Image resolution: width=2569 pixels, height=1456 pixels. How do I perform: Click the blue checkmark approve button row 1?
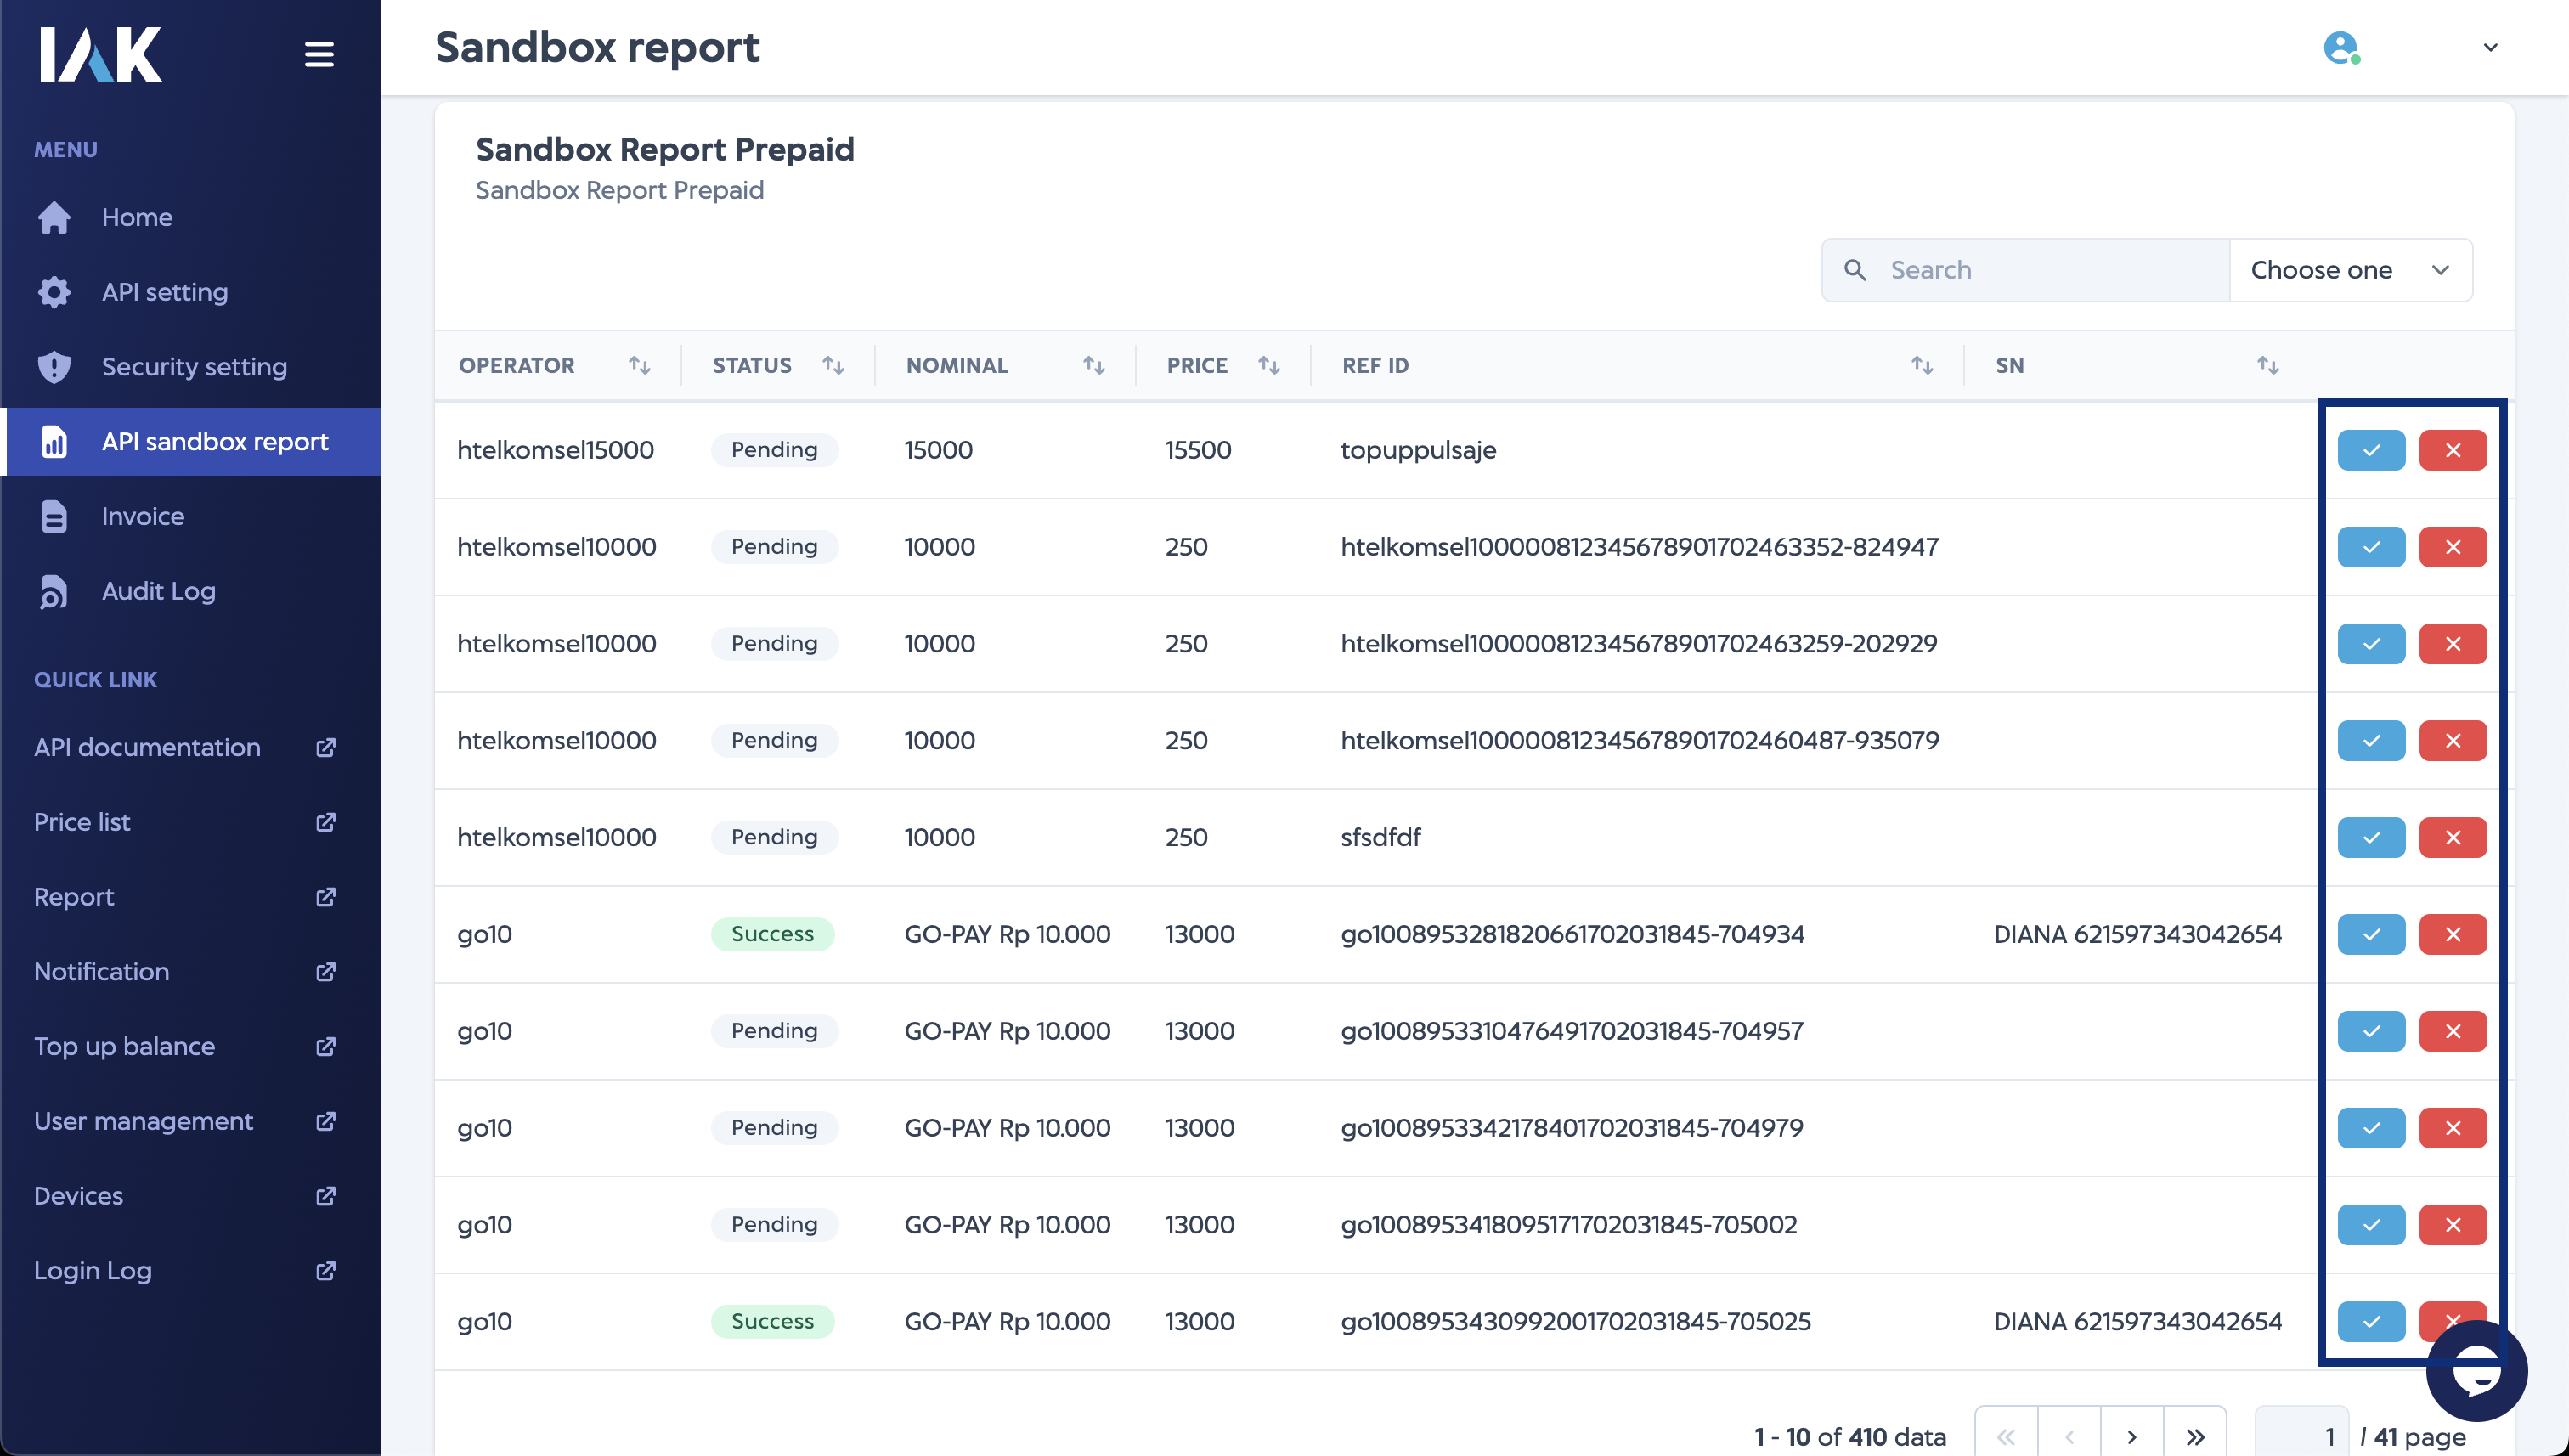[x=2371, y=450]
